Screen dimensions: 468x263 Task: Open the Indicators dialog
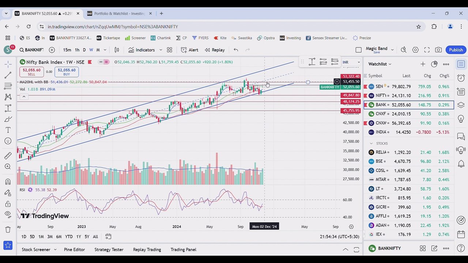click(x=141, y=50)
